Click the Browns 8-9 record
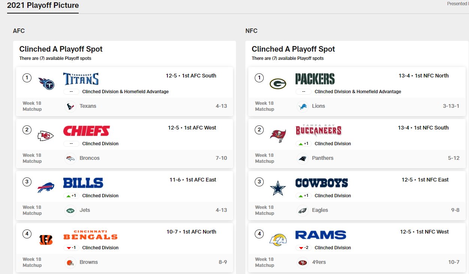Image resolution: width=469 pixels, height=274 pixels. 223,262
